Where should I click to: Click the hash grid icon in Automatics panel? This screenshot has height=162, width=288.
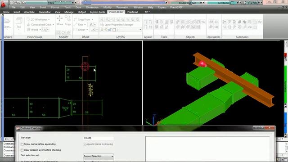pyautogui.click(x=239, y=22)
